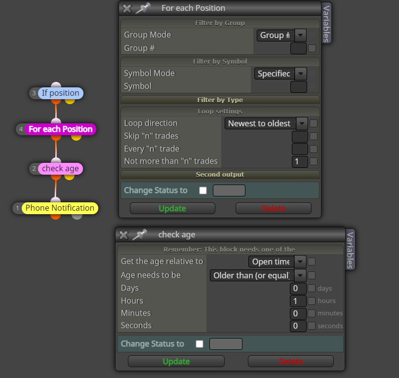Click gray output connector of Phone Notification
The height and width of the screenshot is (378, 399).
coord(77,217)
